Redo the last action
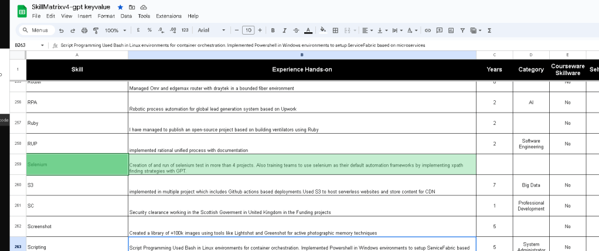 click(x=73, y=30)
